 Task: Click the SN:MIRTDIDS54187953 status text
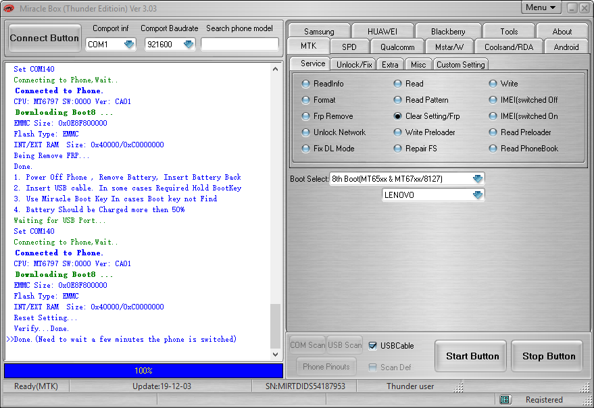click(305, 386)
